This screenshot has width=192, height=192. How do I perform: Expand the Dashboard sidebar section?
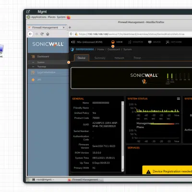(48, 57)
